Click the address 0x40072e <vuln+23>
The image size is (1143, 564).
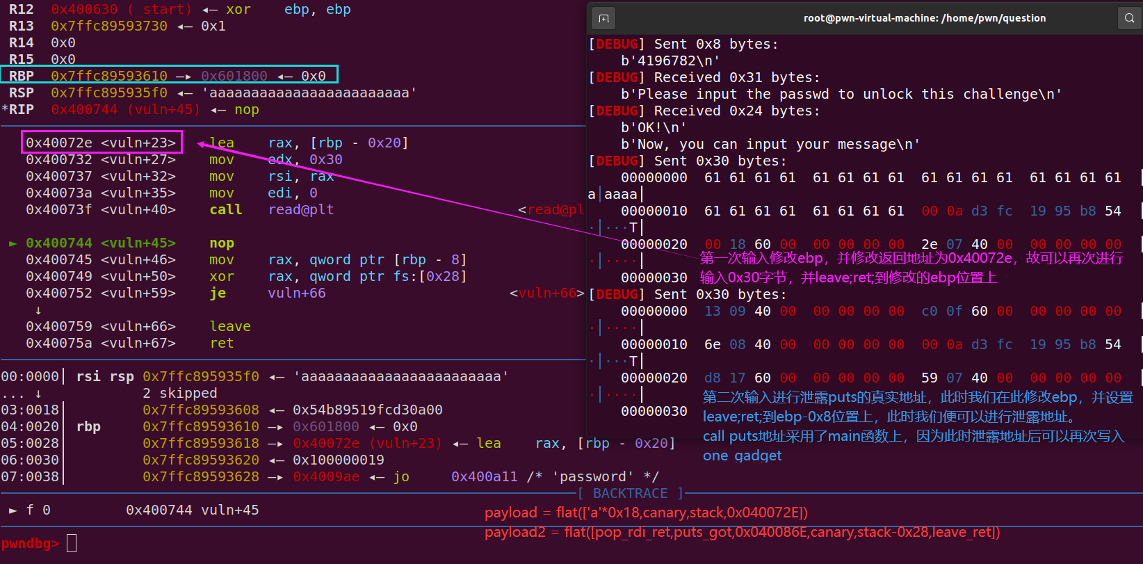click(x=102, y=143)
